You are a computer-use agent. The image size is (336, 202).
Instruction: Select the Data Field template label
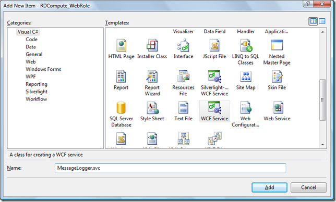pos(214,31)
